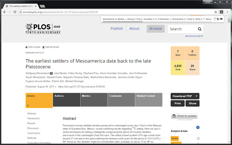Viewport: 232px width, 145px height.
Task: Expand the Download PDF dropdown arrow
Action: 196,96
